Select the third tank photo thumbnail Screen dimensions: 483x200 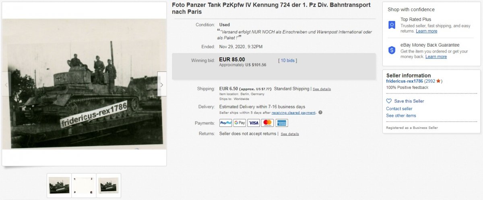[x=109, y=185]
